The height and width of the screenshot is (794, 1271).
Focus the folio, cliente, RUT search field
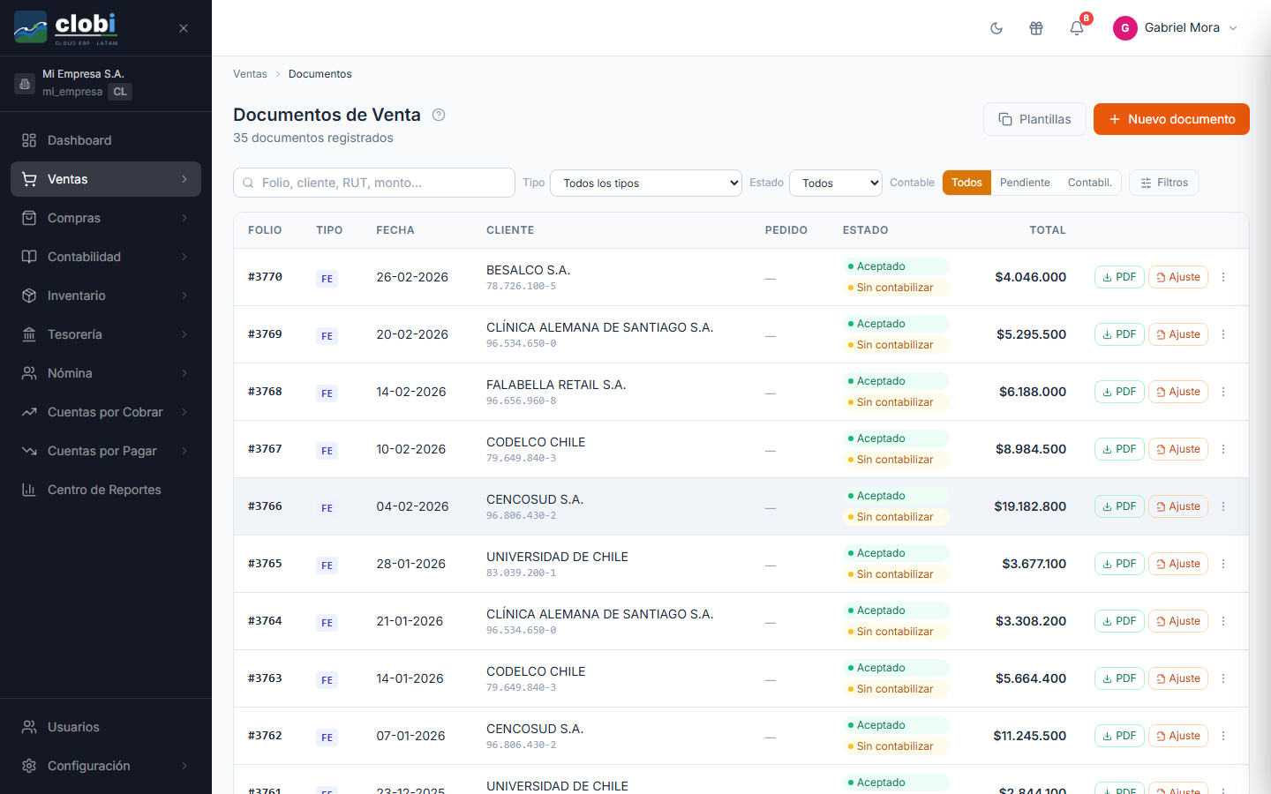coord(374,183)
